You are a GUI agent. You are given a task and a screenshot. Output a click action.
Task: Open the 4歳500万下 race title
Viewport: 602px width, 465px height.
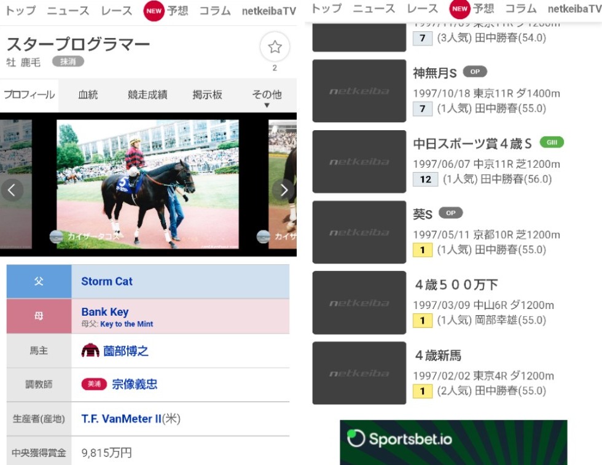pos(456,284)
